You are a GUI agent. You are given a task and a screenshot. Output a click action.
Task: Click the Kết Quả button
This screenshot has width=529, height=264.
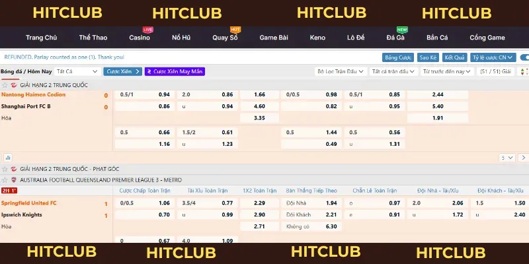pyautogui.click(x=454, y=57)
